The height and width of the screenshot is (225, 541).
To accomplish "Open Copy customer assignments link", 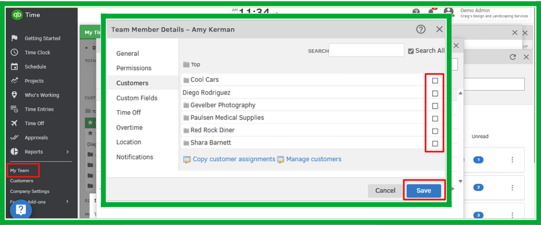I will (234, 159).
